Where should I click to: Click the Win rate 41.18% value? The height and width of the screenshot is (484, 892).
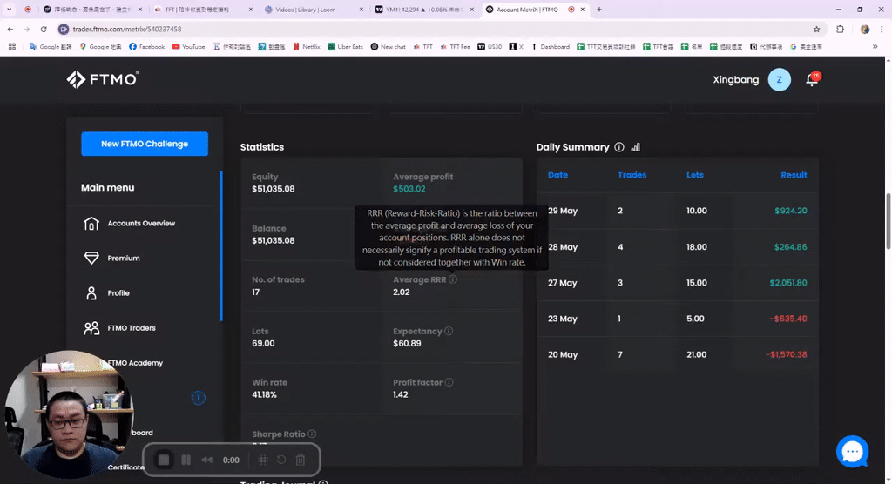(264, 394)
